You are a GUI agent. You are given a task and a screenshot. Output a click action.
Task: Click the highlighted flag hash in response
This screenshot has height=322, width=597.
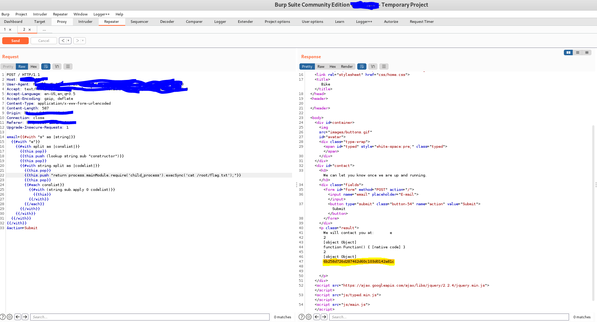(359, 262)
